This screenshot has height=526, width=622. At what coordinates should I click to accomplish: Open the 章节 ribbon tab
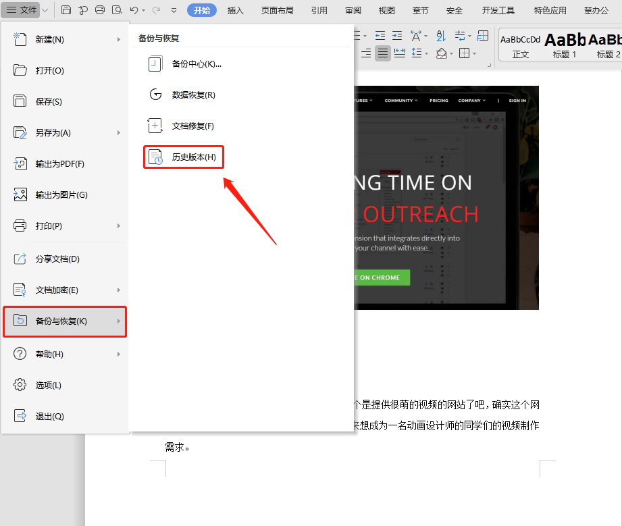421,10
